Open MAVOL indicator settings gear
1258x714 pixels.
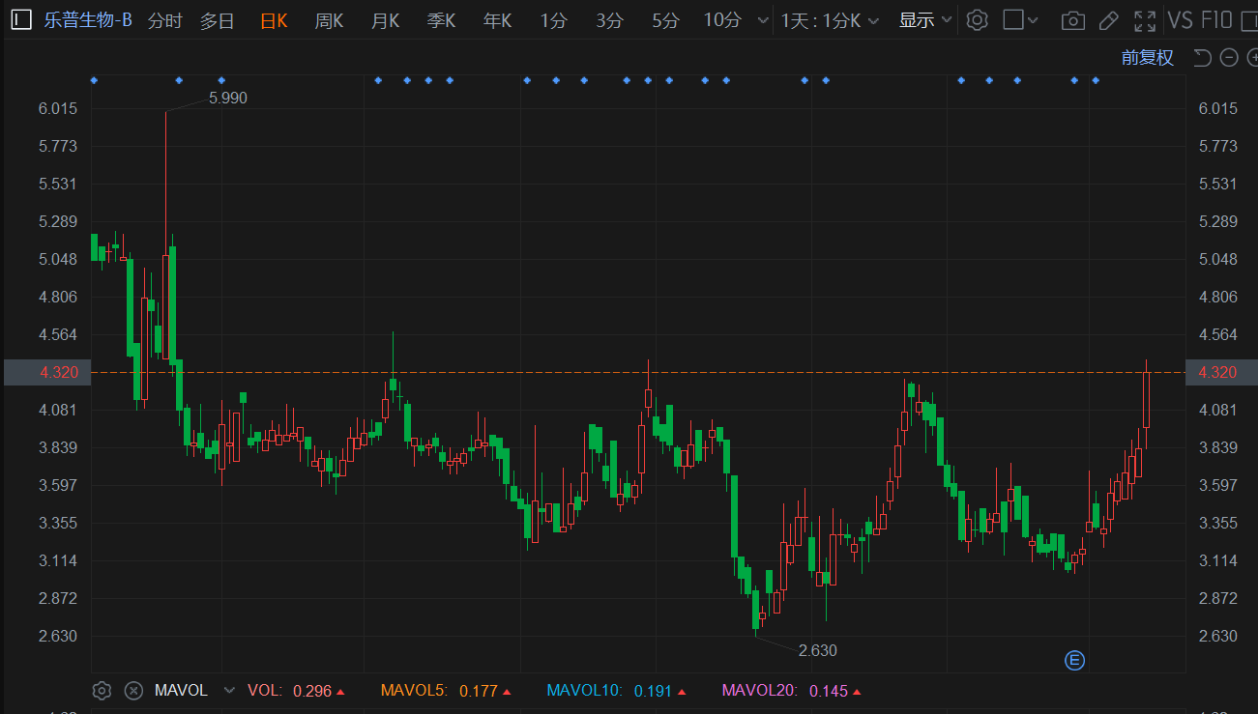click(x=102, y=691)
